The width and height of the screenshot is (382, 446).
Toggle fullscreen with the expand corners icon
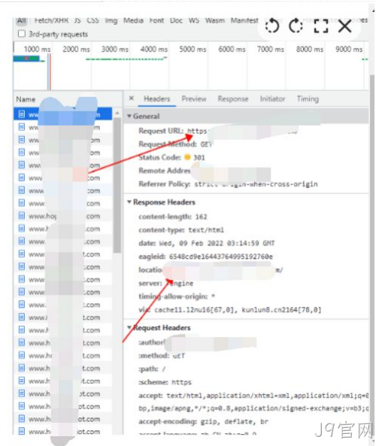tap(320, 26)
